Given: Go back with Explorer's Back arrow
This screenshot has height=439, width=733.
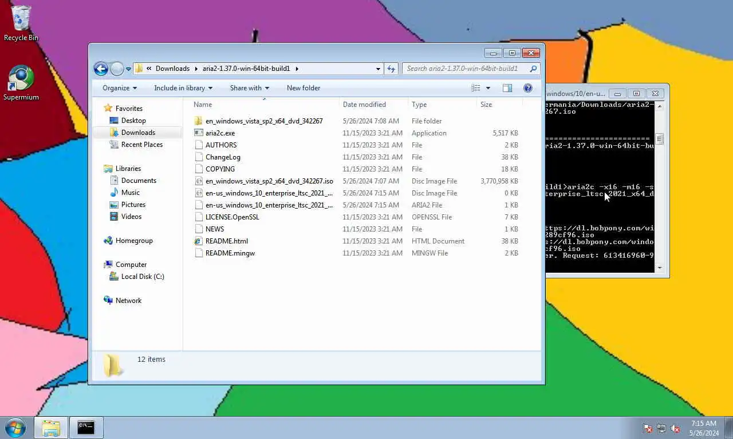Looking at the screenshot, I should [x=101, y=69].
